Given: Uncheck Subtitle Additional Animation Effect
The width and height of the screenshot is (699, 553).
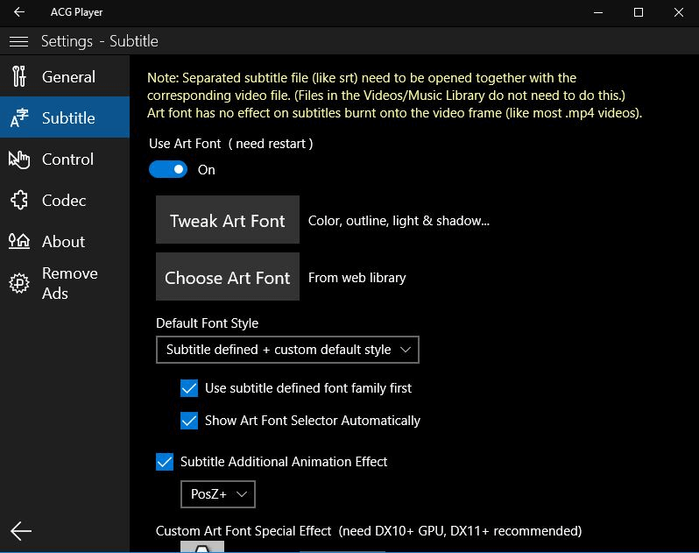Looking at the screenshot, I should [165, 462].
